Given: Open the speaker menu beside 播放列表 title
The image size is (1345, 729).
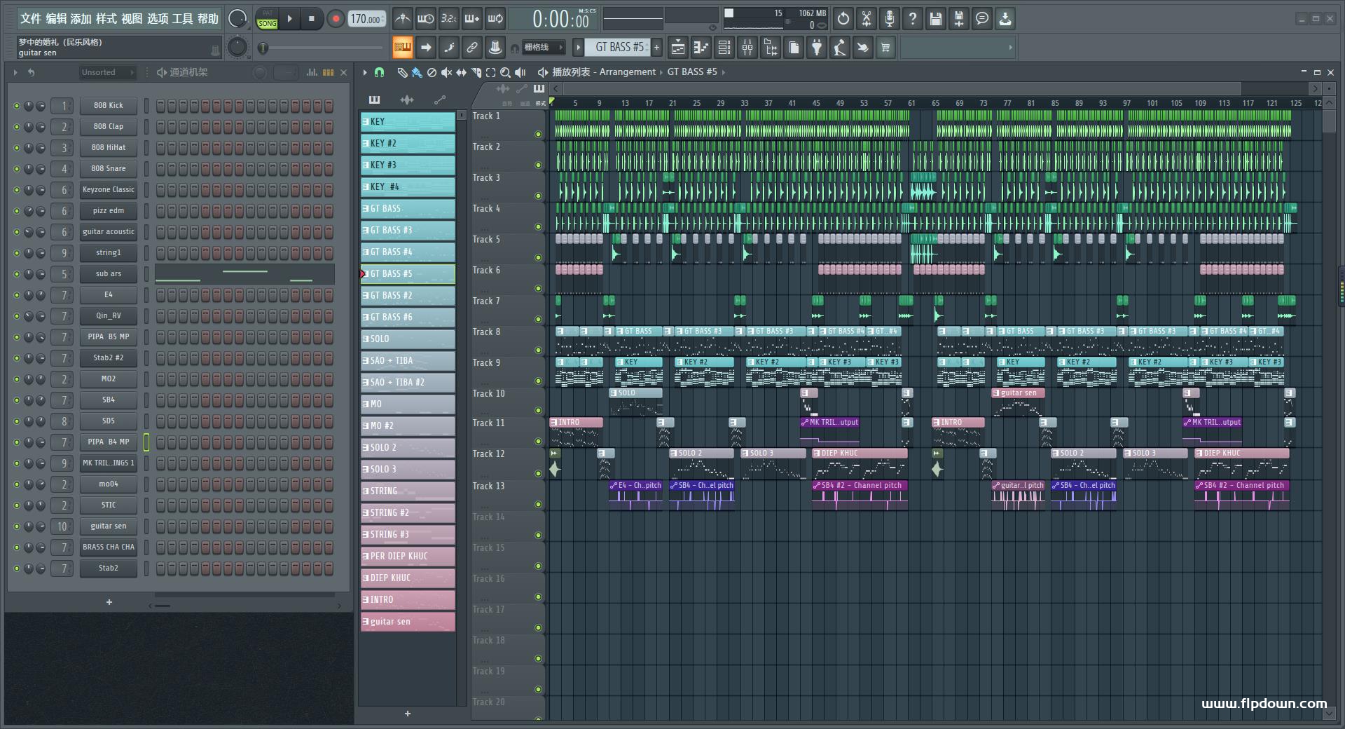Looking at the screenshot, I should point(542,72).
